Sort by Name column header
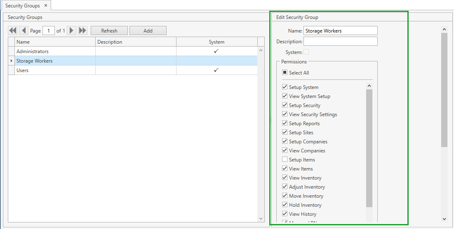Image resolution: width=454 pixels, height=229 pixels. coord(55,42)
